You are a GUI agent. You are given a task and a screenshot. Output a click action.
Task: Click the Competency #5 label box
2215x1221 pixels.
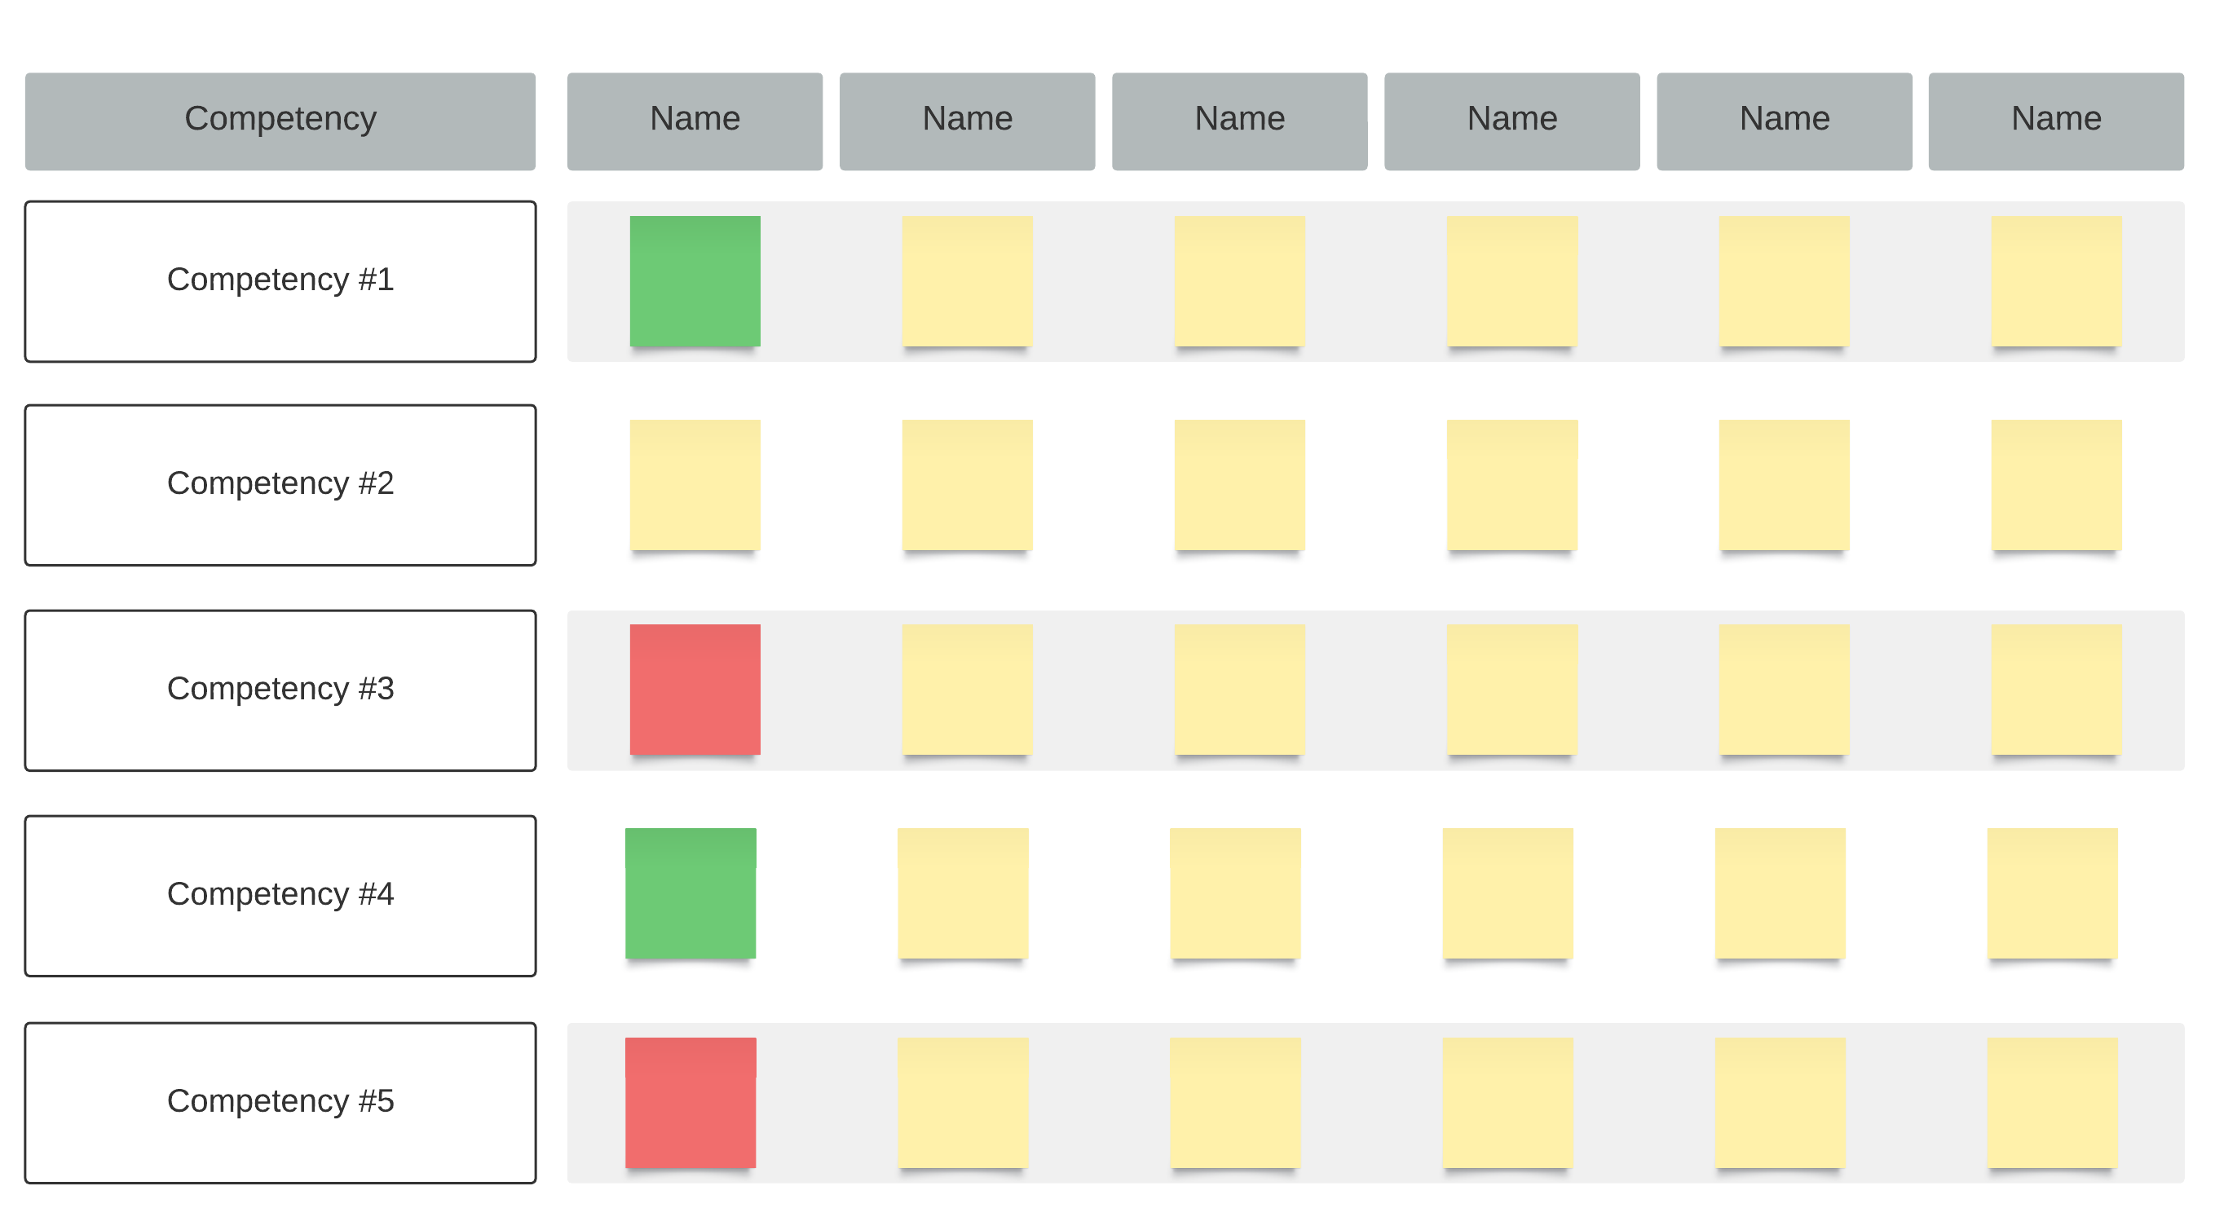coord(280,1102)
